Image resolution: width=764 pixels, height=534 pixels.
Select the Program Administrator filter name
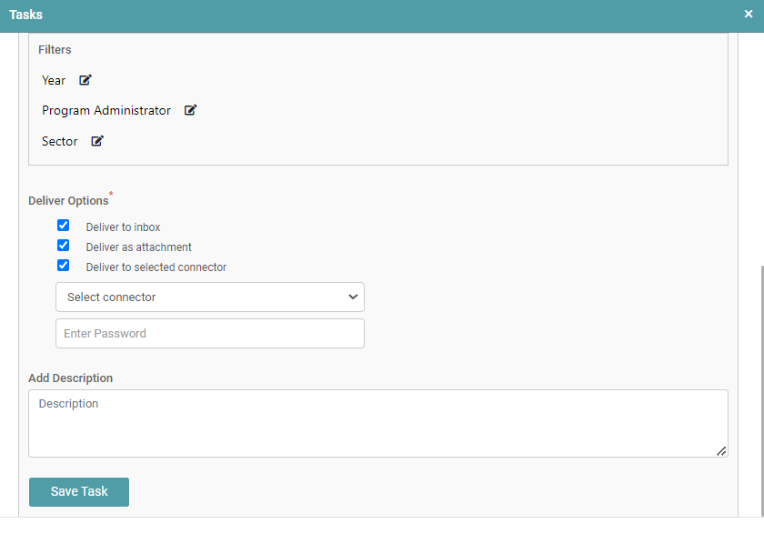pyautogui.click(x=106, y=111)
